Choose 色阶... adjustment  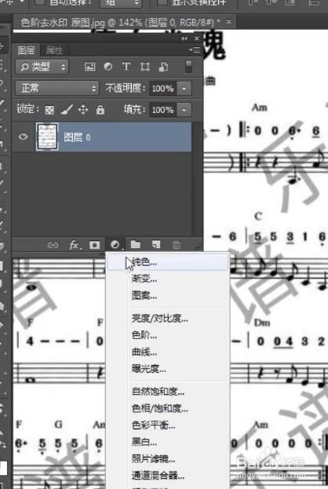click(x=167, y=335)
